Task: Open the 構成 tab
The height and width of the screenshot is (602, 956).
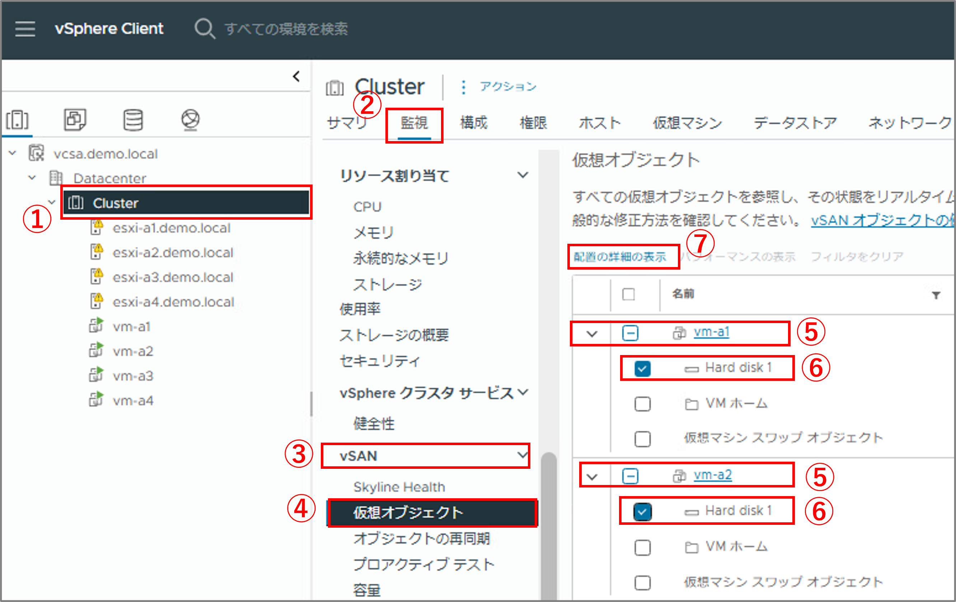Action: point(474,122)
